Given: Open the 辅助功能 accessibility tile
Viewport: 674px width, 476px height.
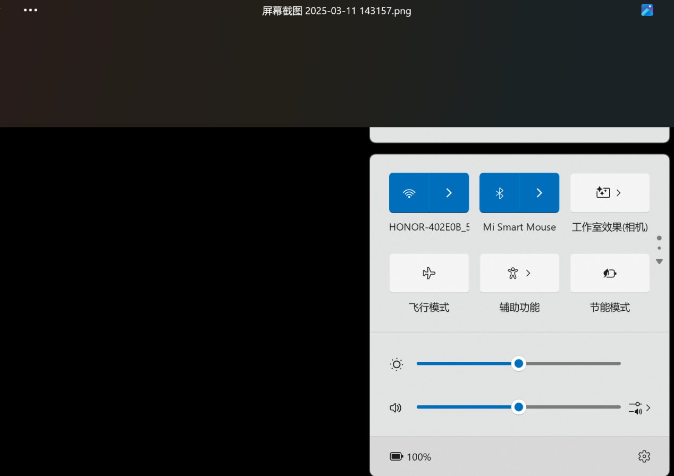Looking at the screenshot, I should [x=519, y=273].
